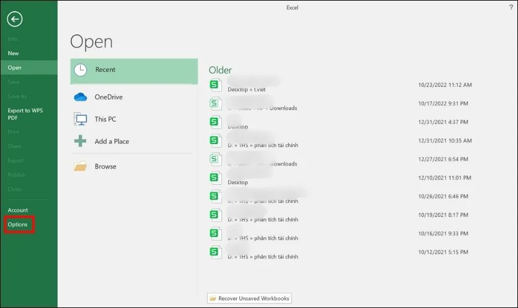Click the folder icon in Recover Unsaved Workbooks
The width and height of the screenshot is (518, 308).
213,298
